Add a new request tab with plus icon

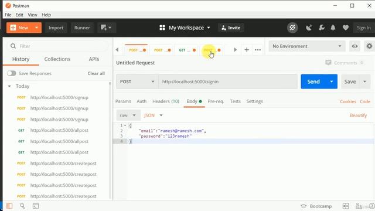(247, 50)
